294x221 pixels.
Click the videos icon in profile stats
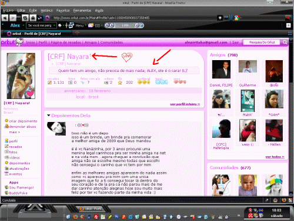coord(106,83)
